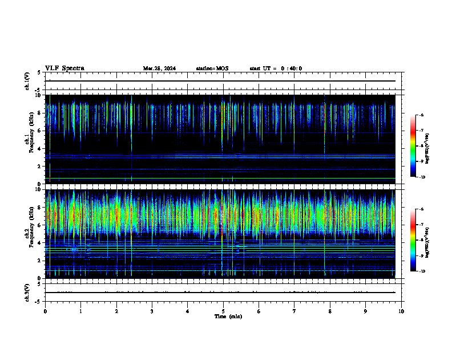Click the time axis tick label "6"
452x349 pixels.
point(259,311)
